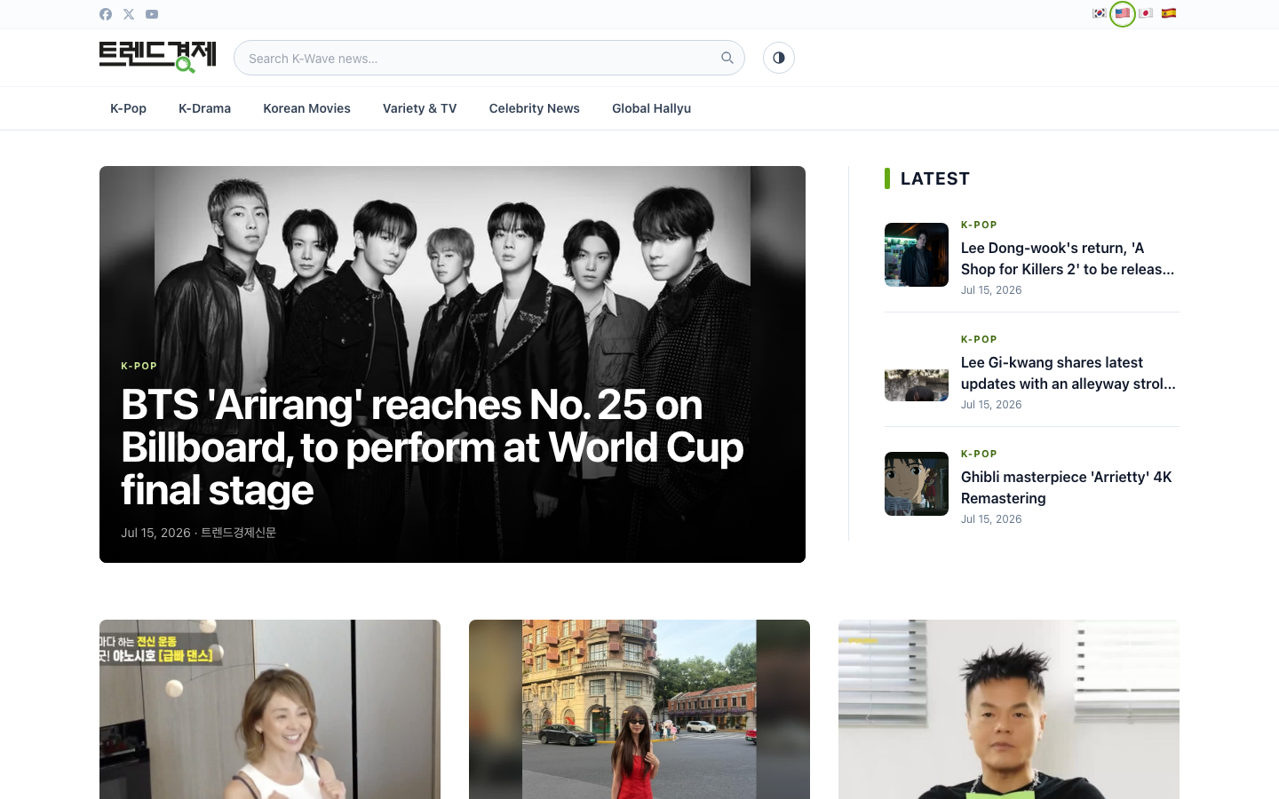1279x799 pixels.
Task: Click the site logo 트렌드경제
Action: [x=158, y=57]
